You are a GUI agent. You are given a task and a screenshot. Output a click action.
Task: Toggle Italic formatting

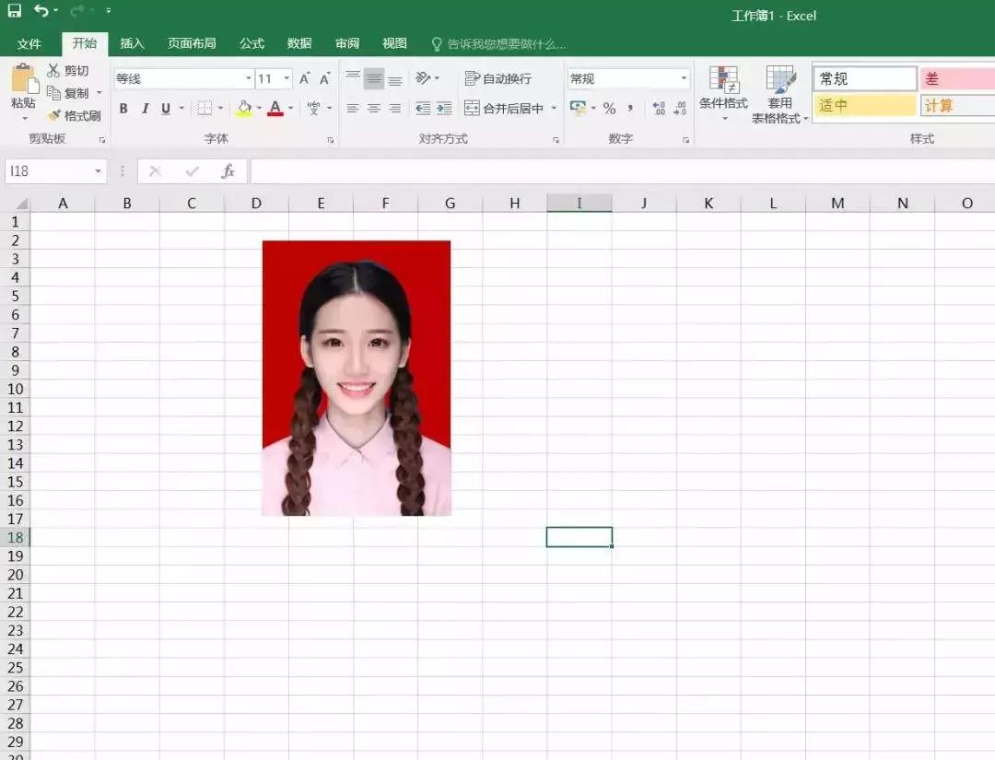click(145, 109)
